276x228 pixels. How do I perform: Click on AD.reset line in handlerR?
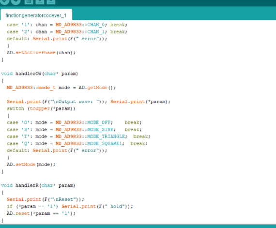point(41,213)
